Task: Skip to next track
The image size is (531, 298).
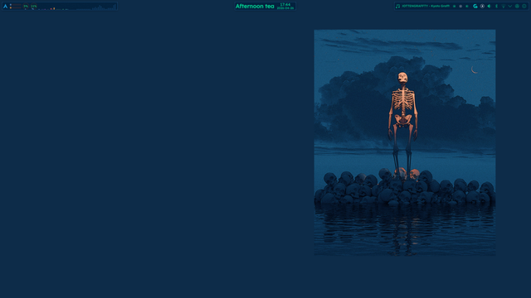Action: (467, 6)
